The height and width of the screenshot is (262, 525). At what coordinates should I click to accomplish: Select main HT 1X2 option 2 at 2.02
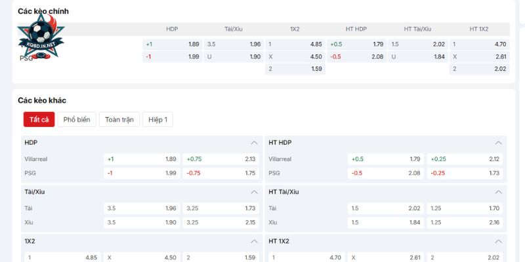click(480, 69)
